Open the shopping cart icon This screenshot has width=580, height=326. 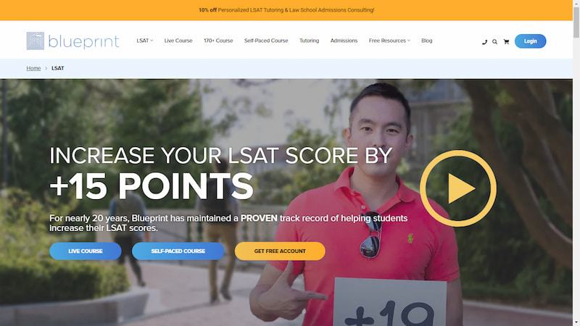click(x=506, y=42)
